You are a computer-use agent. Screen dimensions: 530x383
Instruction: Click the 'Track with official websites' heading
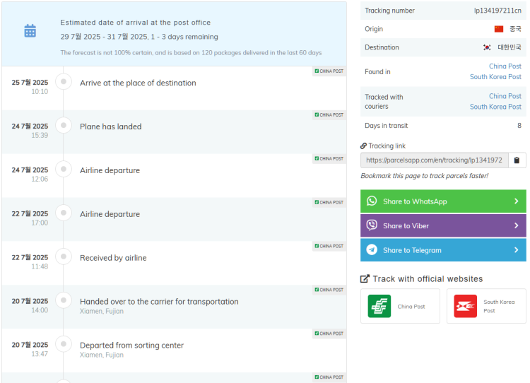pos(428,279)
